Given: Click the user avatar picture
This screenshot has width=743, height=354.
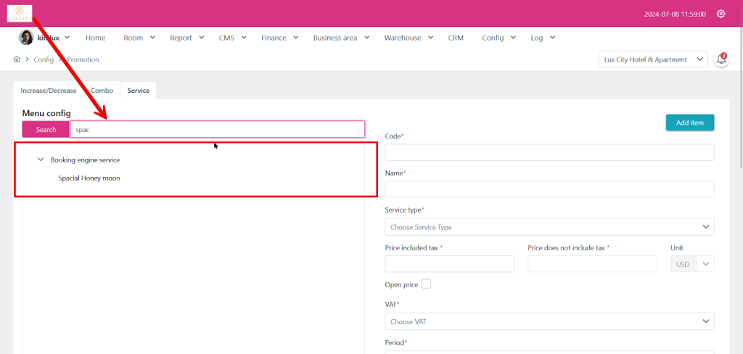Looking at the screenshot, I should [26, 38].
